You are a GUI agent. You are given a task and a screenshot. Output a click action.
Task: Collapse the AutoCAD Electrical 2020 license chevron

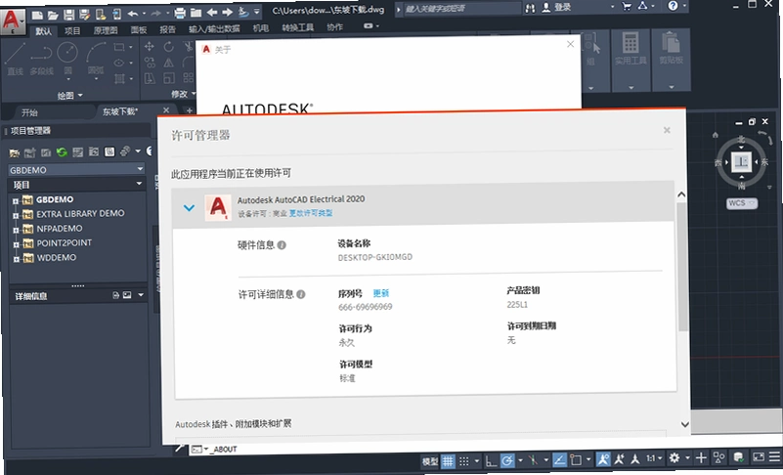pos(189,208)
